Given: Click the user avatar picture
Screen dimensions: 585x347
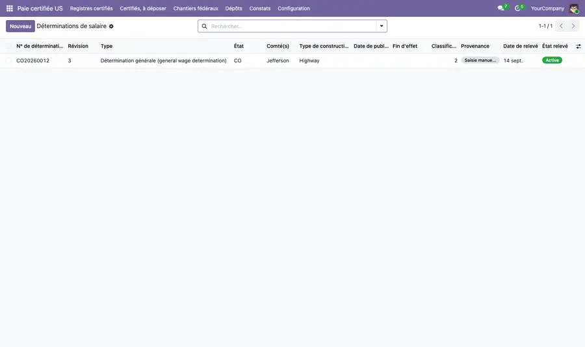Looking at the screenshot, I should (574, 8).
